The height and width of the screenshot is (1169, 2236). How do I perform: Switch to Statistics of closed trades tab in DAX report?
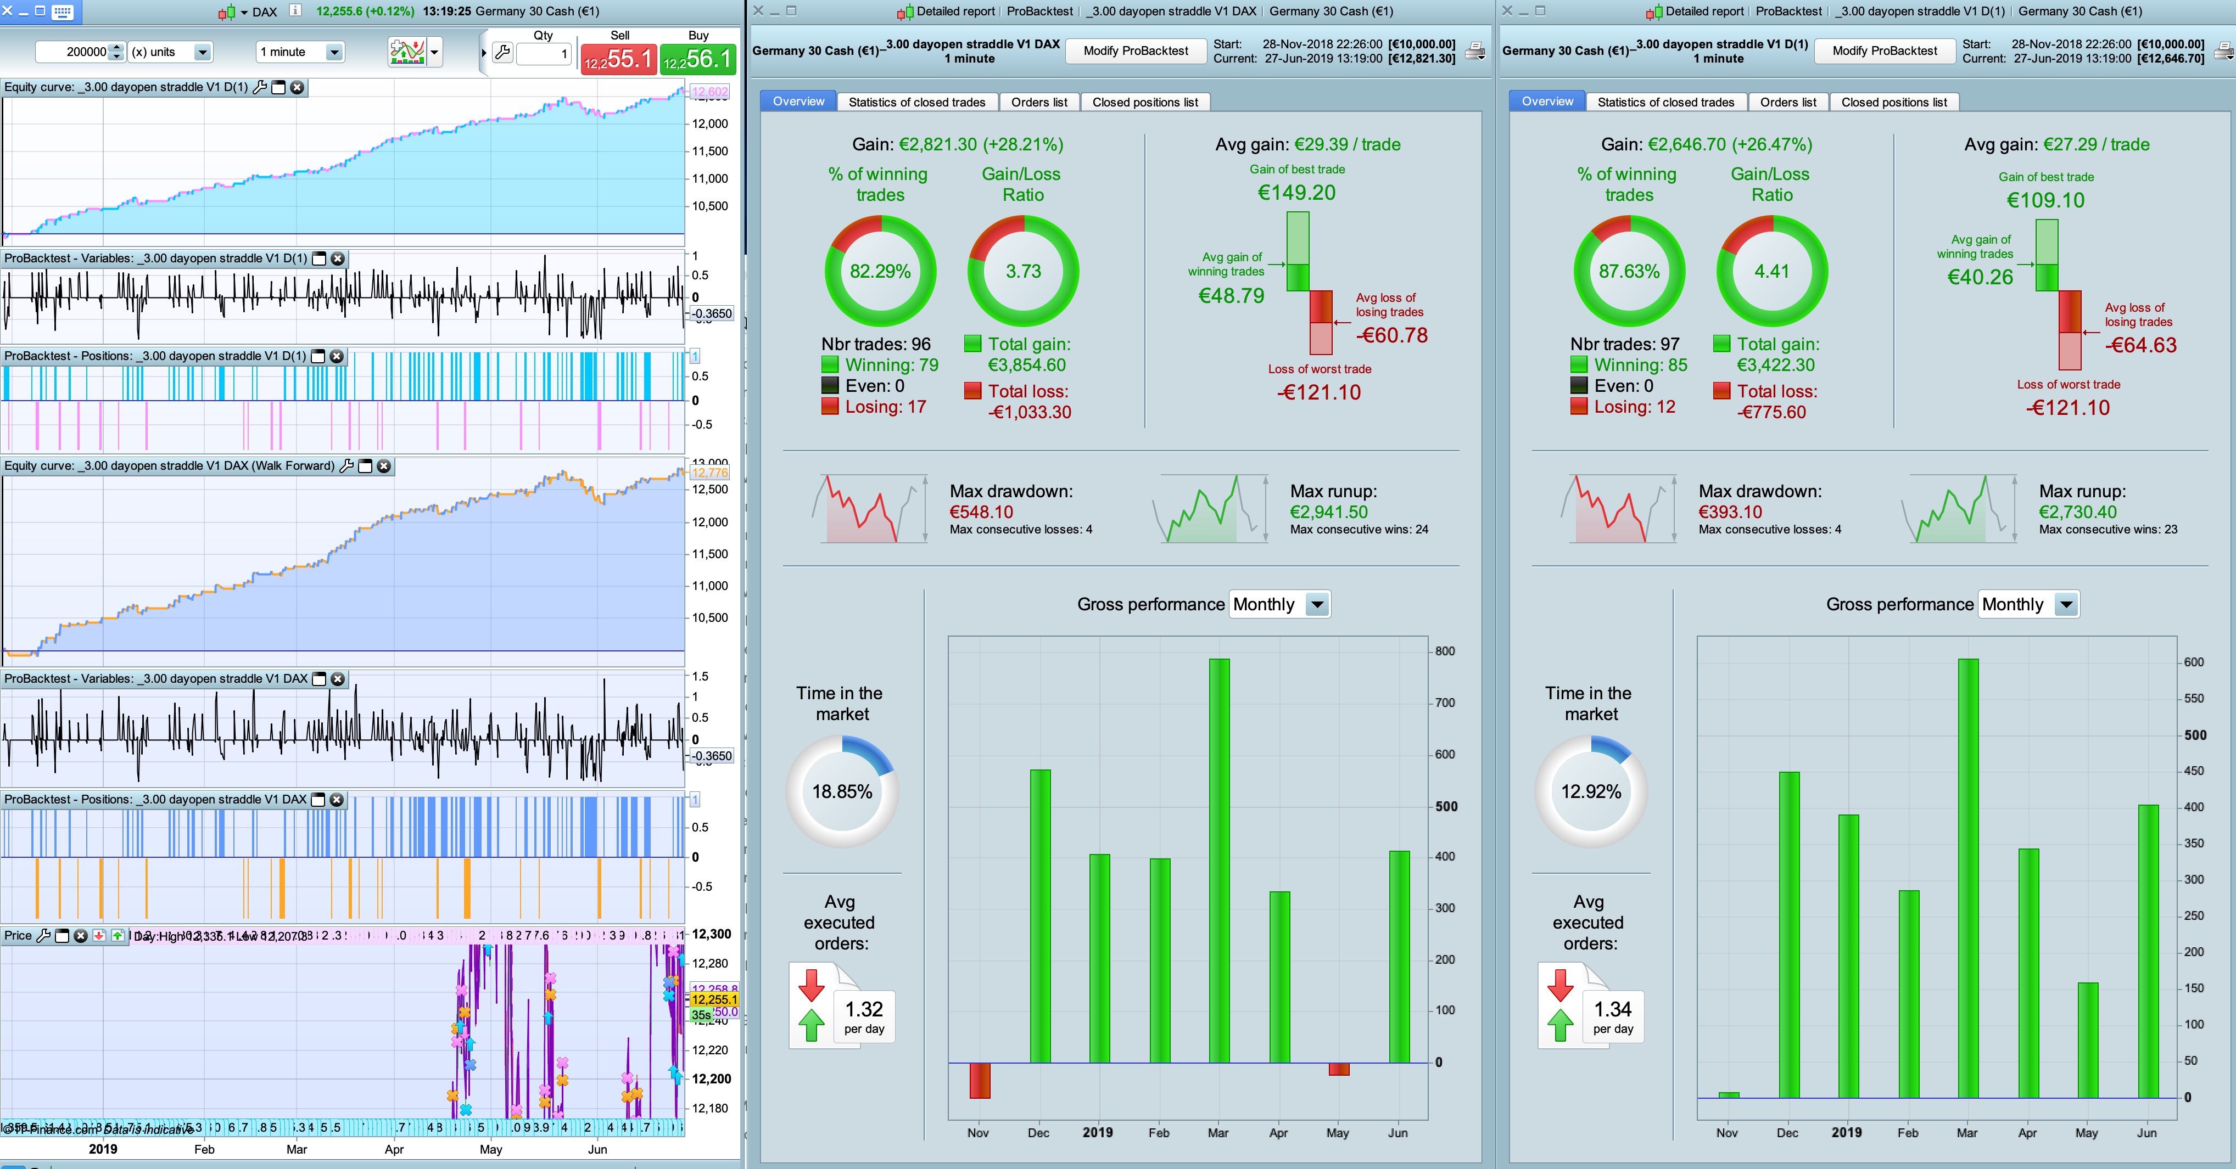click(916, 103)
